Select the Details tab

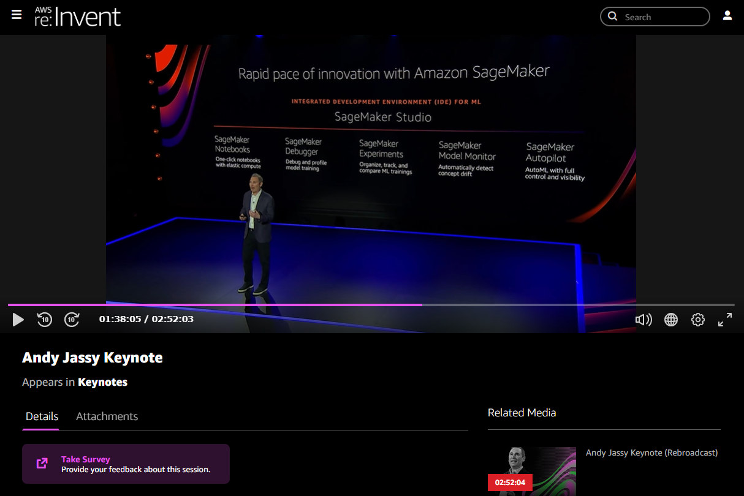pyautogui.click(x=42, y=416)
